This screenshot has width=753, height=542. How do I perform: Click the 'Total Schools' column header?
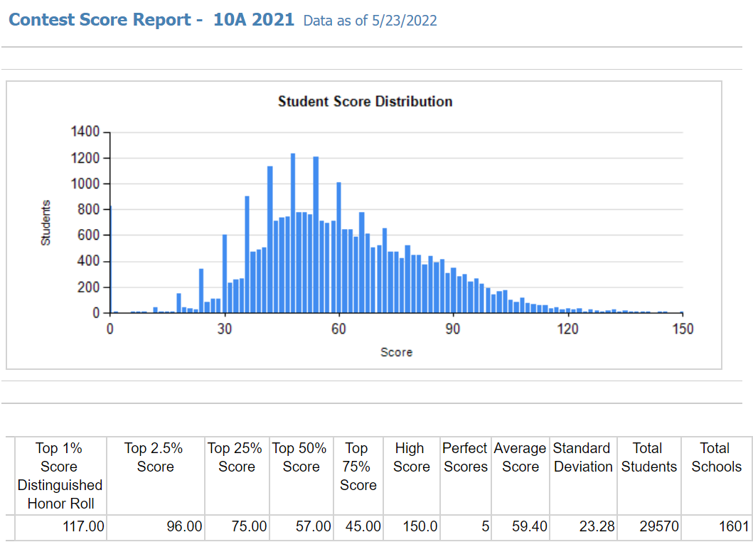tap(717, 476)
